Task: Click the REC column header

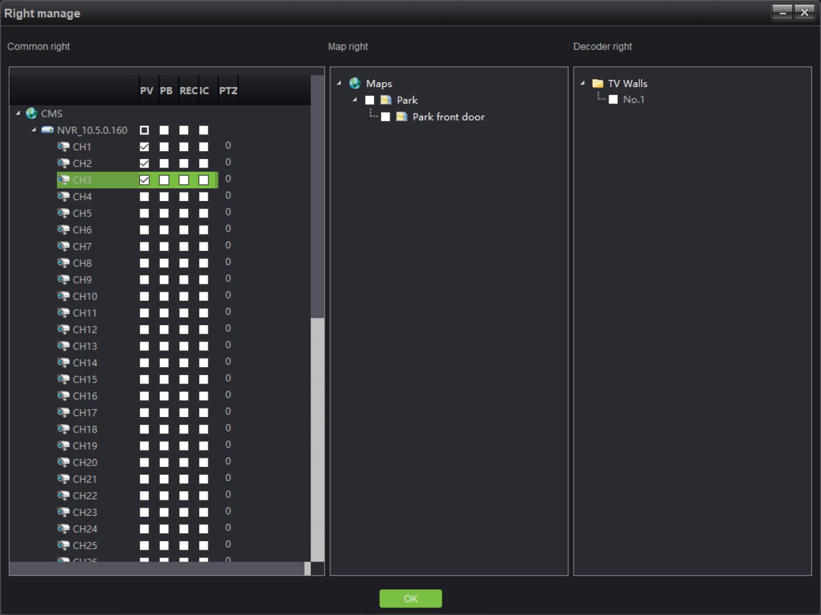Action: point(188,91)
